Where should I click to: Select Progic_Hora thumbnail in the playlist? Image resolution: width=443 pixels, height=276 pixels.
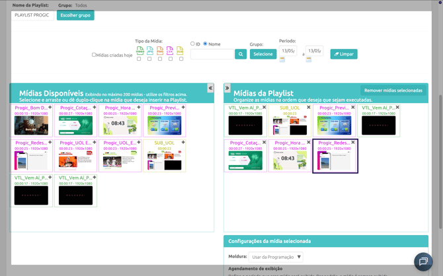pos(290,160)
